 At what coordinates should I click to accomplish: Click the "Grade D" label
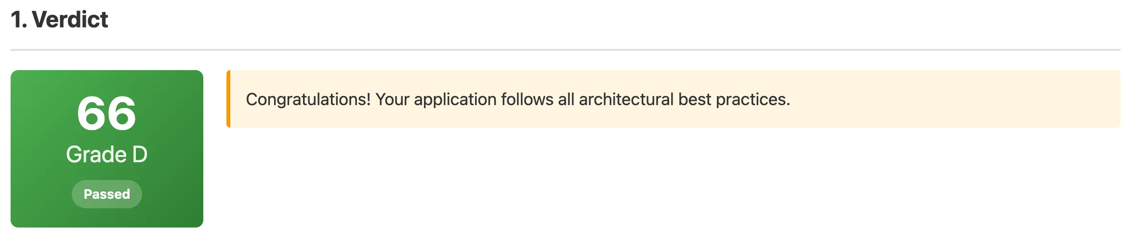click(x=107, y=155)
